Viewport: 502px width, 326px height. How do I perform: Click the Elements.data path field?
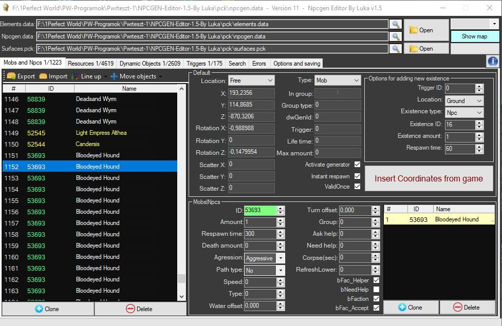point(212,24)
